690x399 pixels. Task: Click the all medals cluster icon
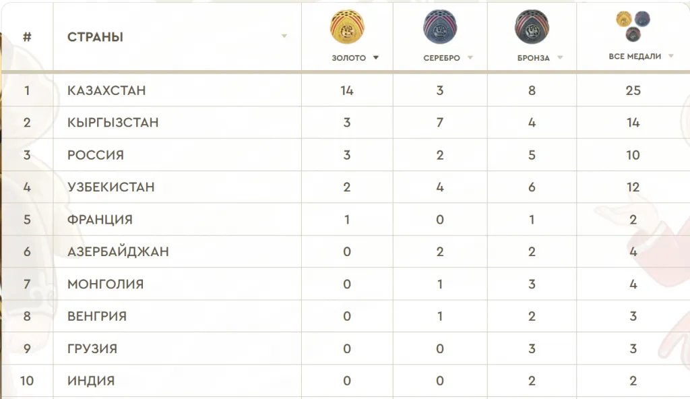point(633,26)
